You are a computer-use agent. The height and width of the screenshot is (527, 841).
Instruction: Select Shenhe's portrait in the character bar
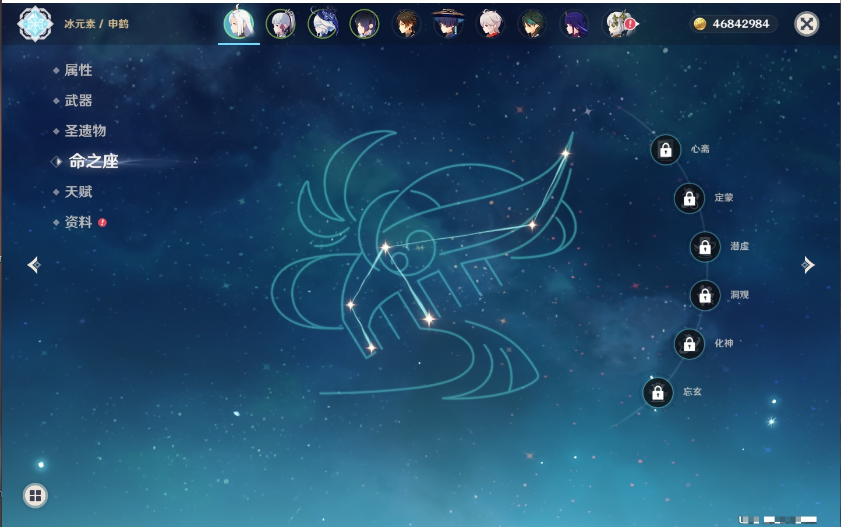coord(239,24)
